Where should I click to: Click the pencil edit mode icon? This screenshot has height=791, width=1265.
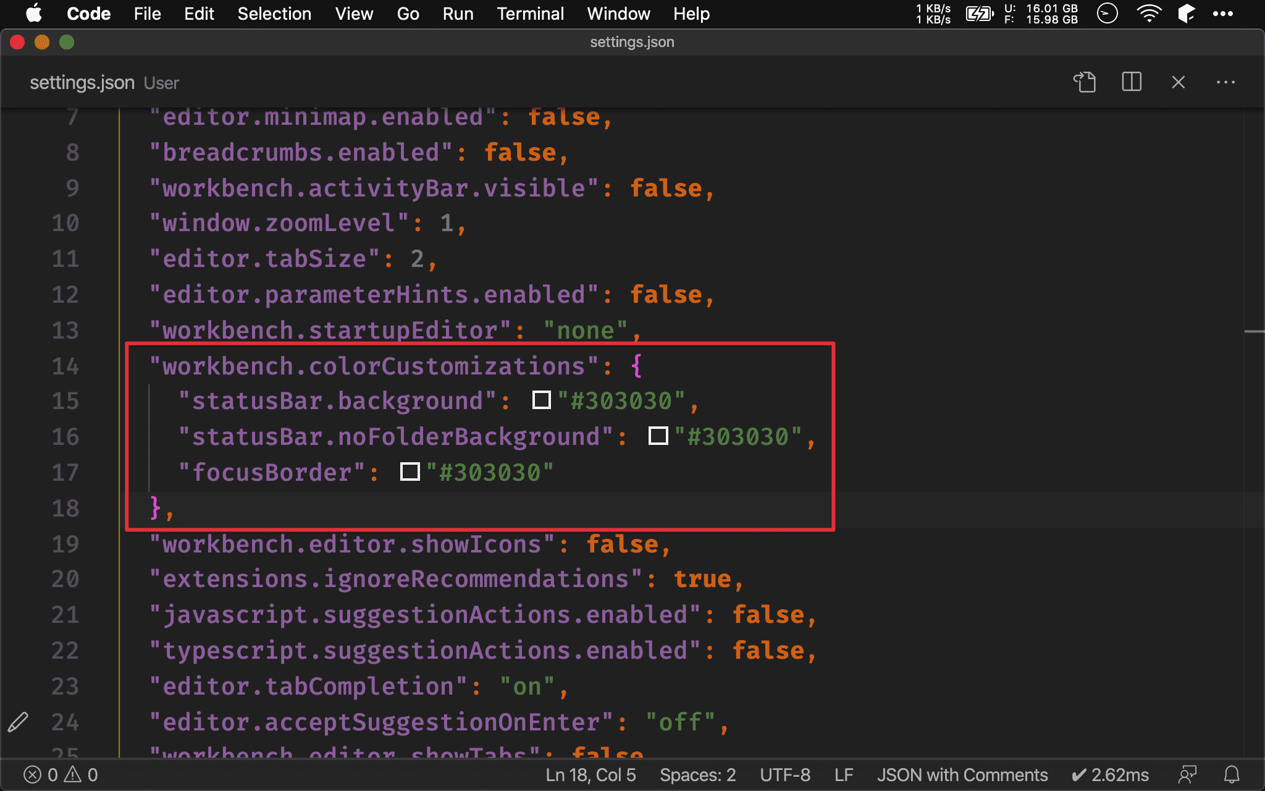tap(17, 721)
